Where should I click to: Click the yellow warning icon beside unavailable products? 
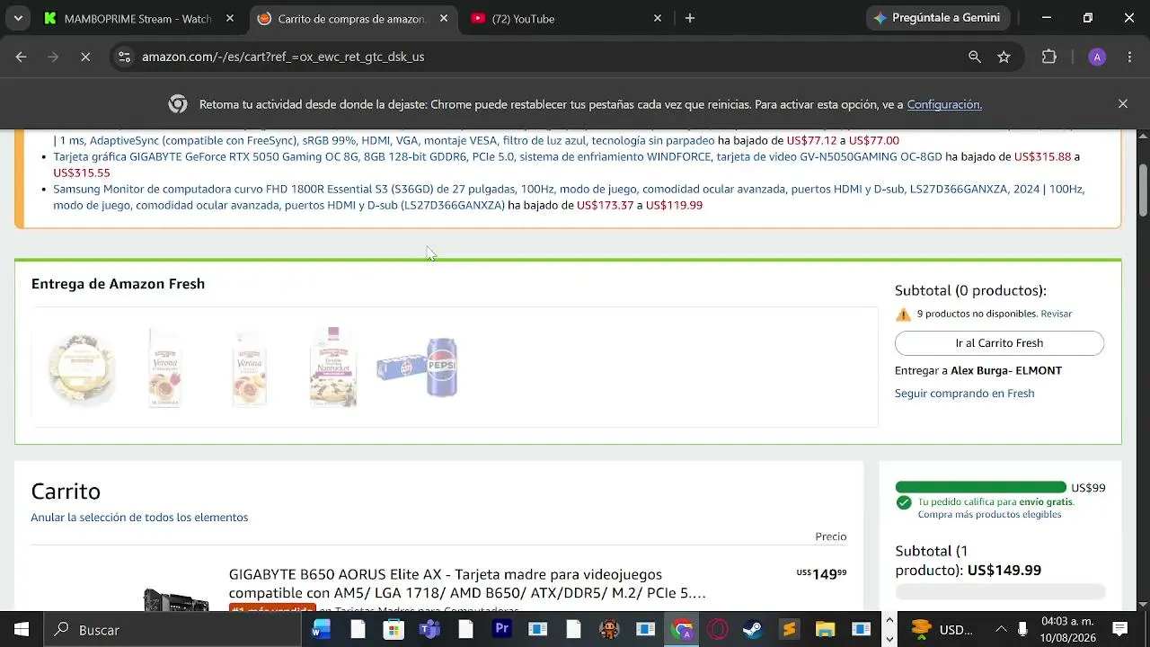[x=903, y=314]
